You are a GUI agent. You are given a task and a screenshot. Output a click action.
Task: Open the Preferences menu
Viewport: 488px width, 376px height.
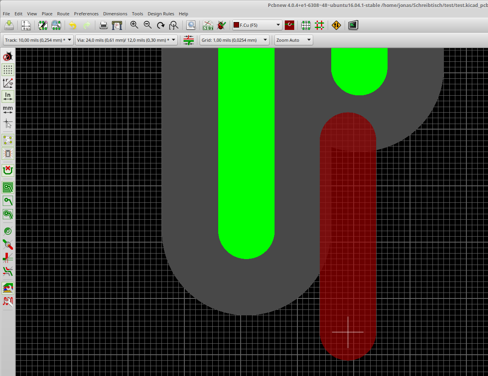[86, 14]
